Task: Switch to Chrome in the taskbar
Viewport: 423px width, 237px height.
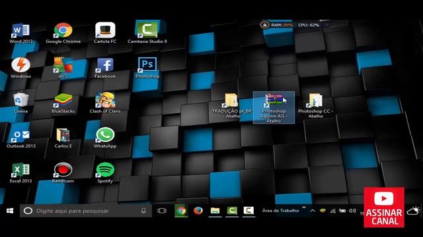Action: point(181,211)
